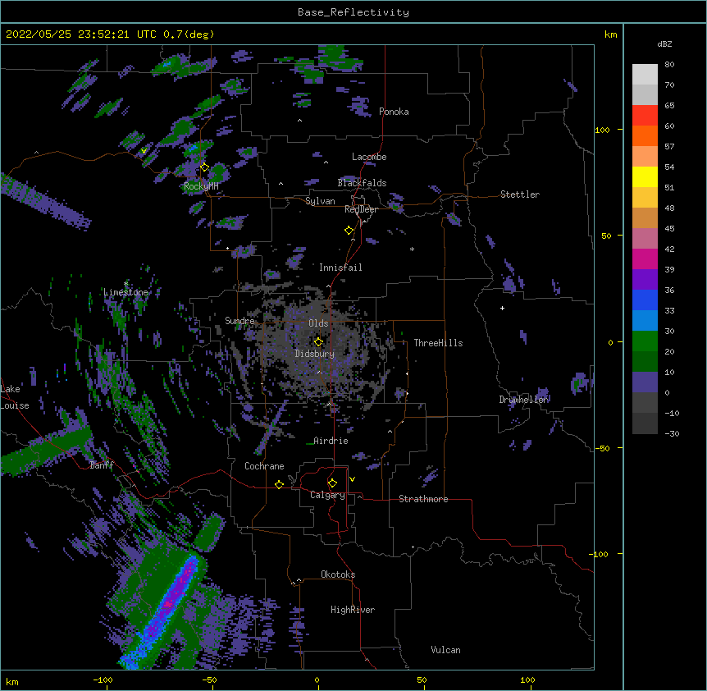Pick the purple 36–39 dBZ legend swatch
Viewport: 707px width, 691px height.
point(645,280)
